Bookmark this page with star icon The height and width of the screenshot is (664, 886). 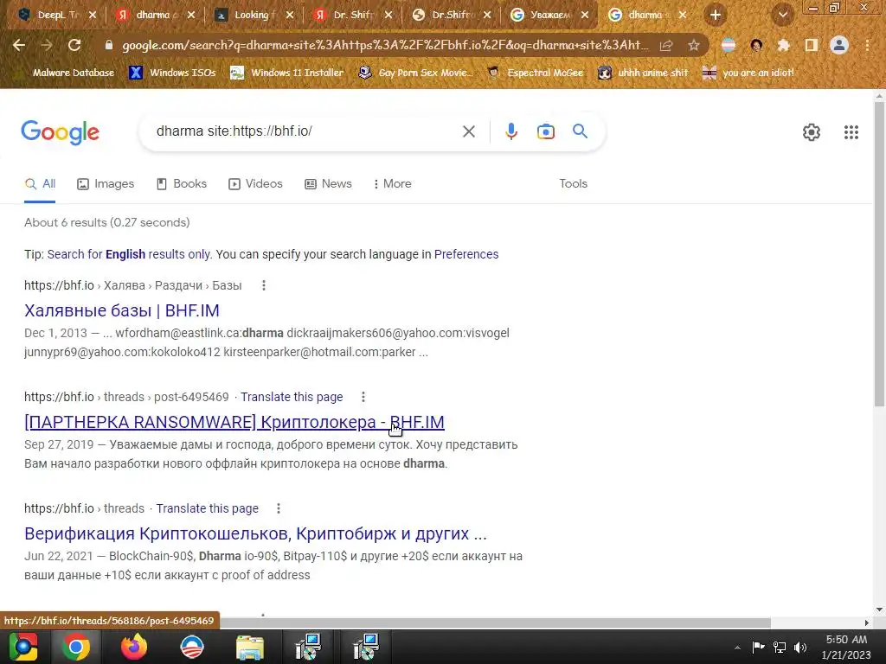point(694,45)
